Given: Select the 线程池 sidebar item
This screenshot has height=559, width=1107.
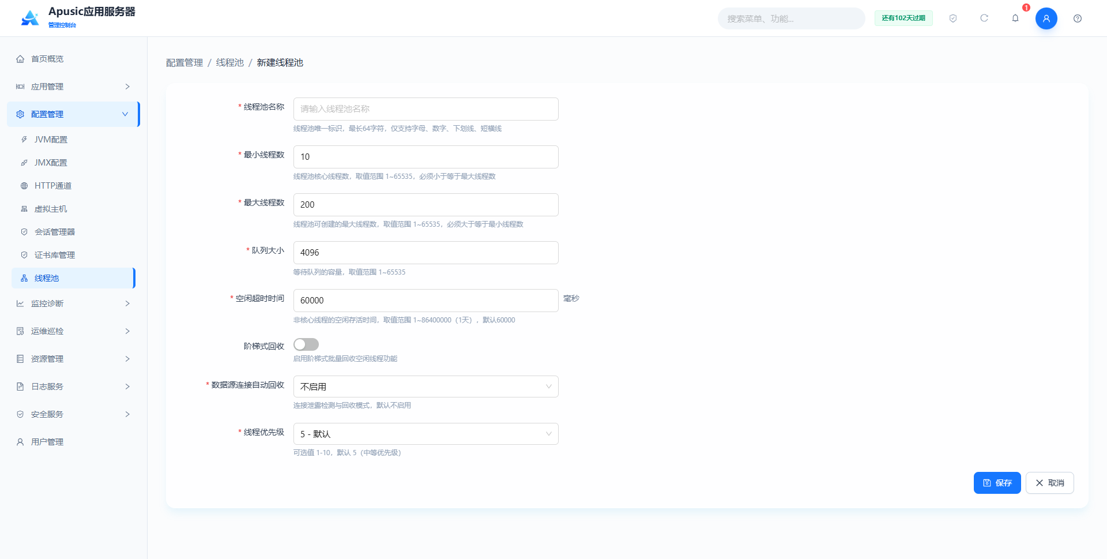Looking at the screenshot, I should pos(73,278).
